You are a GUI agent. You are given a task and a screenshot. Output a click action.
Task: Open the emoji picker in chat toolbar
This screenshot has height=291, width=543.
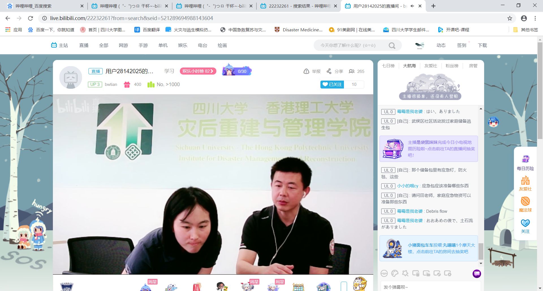pos(384,273)
